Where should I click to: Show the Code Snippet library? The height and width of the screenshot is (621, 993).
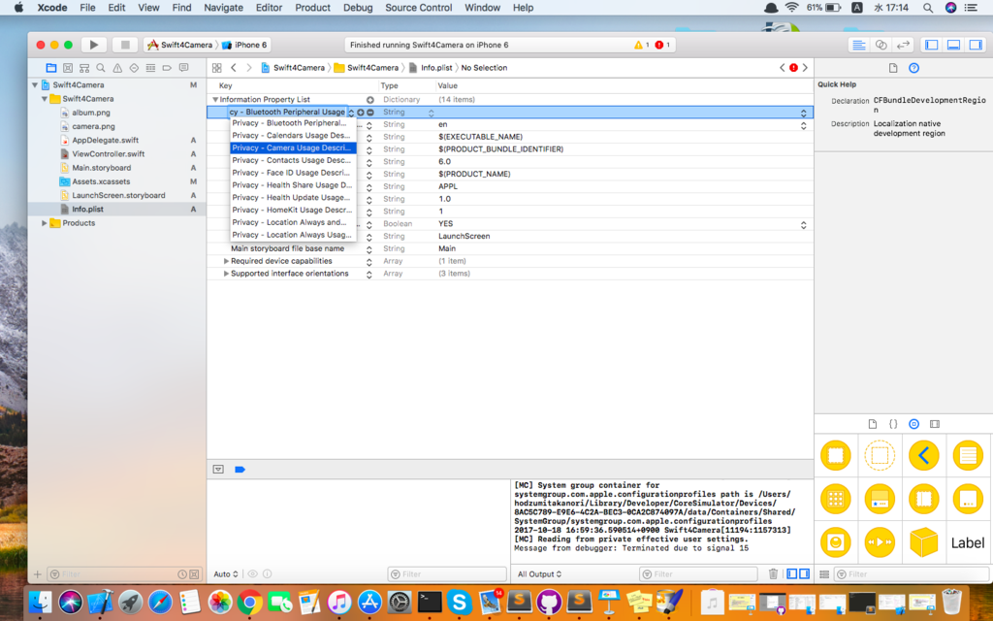point(893,424)
